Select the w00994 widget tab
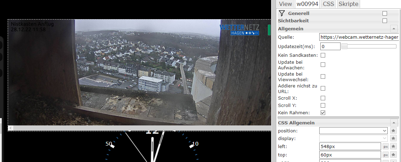This screenshot has width=401, height=162. 307,4
